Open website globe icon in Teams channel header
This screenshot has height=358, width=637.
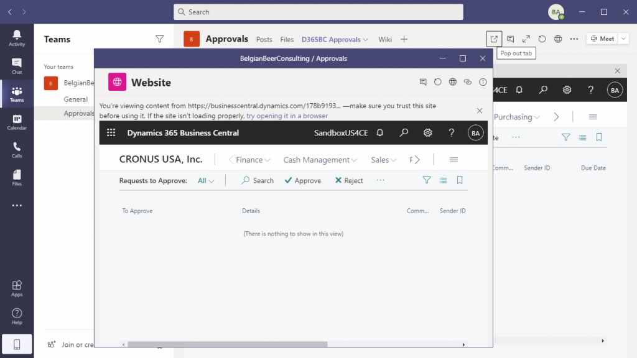click(x=558, y=39)
